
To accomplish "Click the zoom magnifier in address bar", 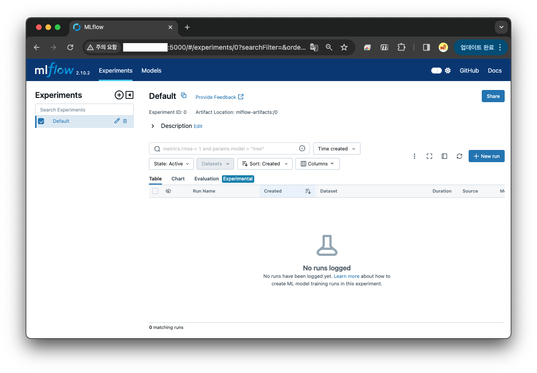I will click(x=329, y=47).
